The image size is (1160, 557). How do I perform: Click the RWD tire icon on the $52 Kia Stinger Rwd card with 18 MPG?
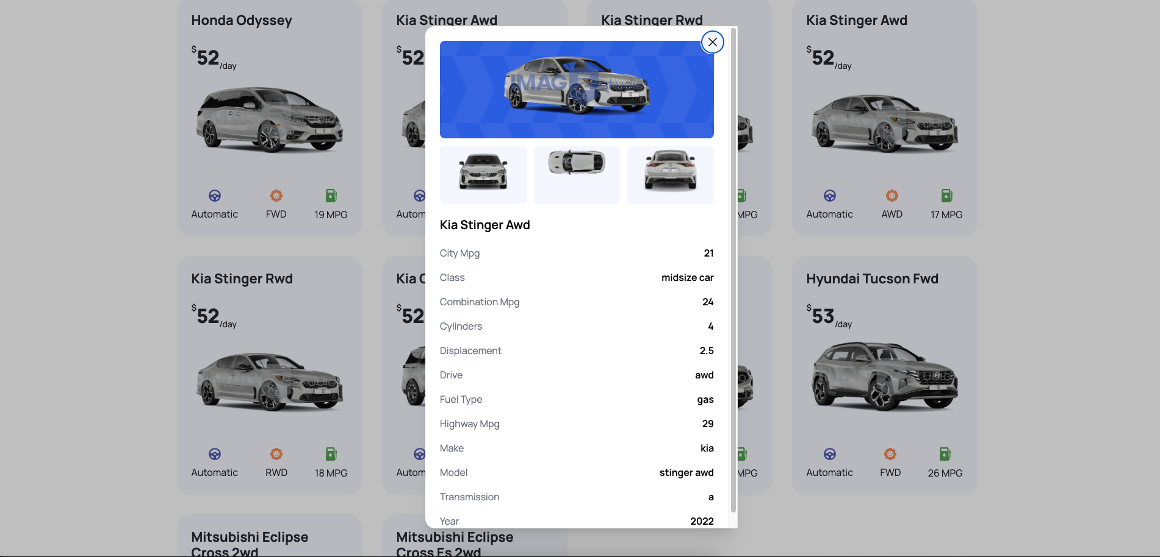coord(276,454)
